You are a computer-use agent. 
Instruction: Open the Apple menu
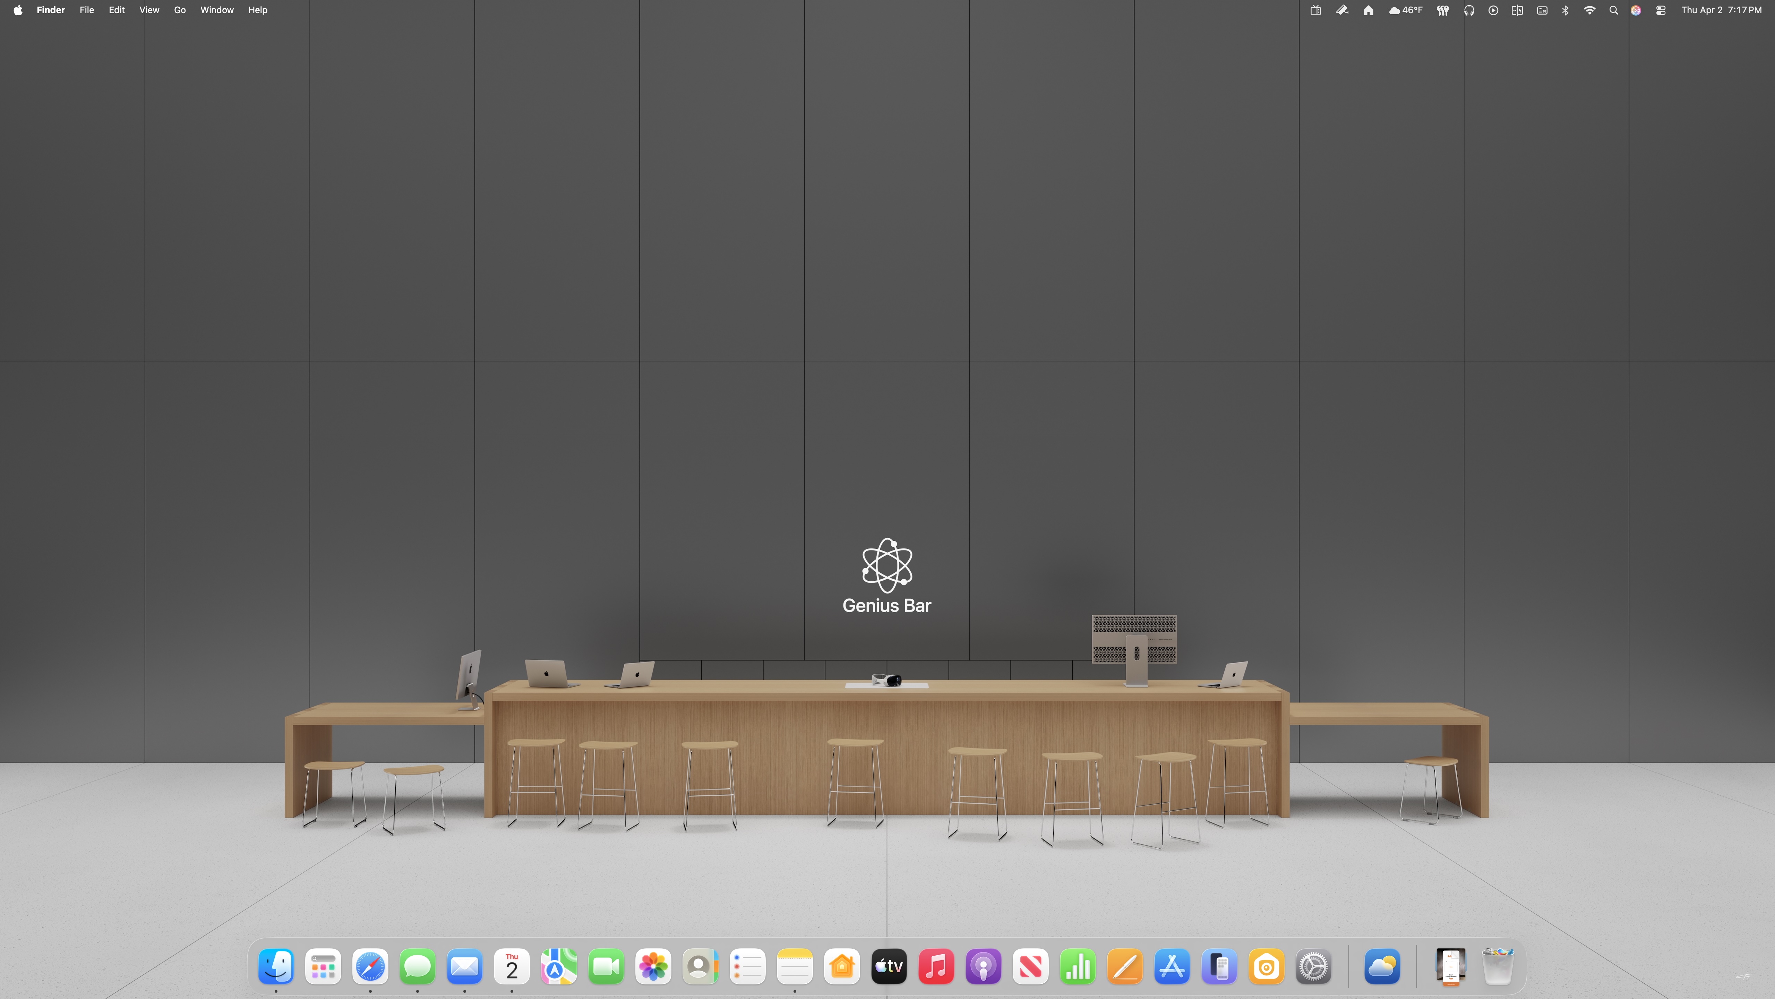[18, 10]
